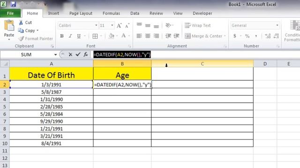Switch to the Data tab

coord(135,14)
